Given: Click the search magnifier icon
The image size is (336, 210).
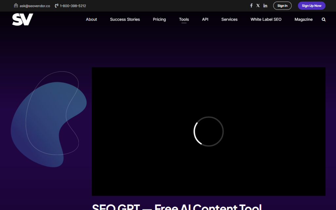Looking at the screenshot, I should pyautogui.click(x=324, y=19).
